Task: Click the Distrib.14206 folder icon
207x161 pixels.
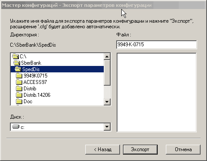Action: pos(19,95)
